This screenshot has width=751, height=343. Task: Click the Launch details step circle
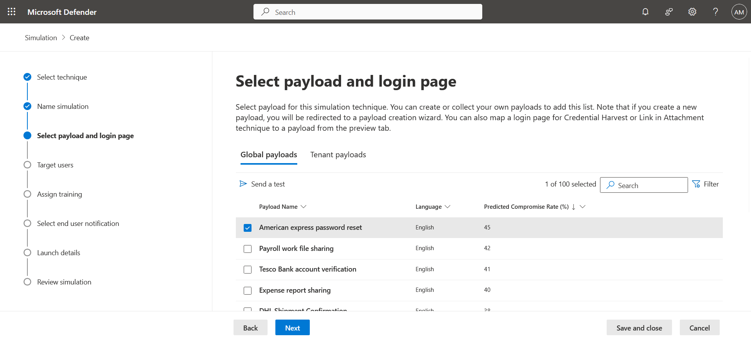[x=27, y=252]
